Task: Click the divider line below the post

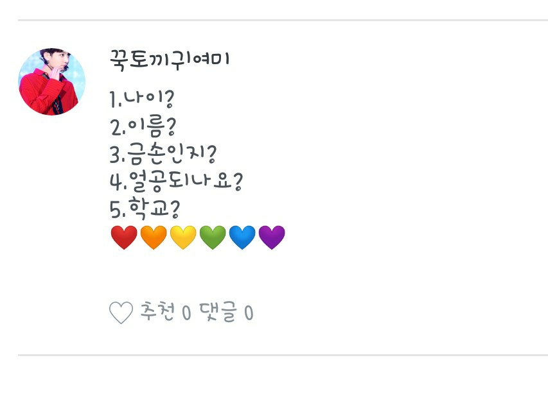Action: click(283, 354)
